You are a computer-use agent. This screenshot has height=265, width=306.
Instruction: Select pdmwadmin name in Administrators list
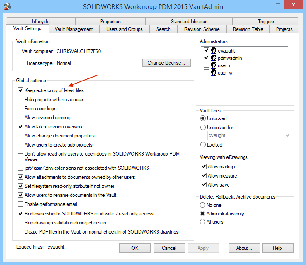click(230, 58)
